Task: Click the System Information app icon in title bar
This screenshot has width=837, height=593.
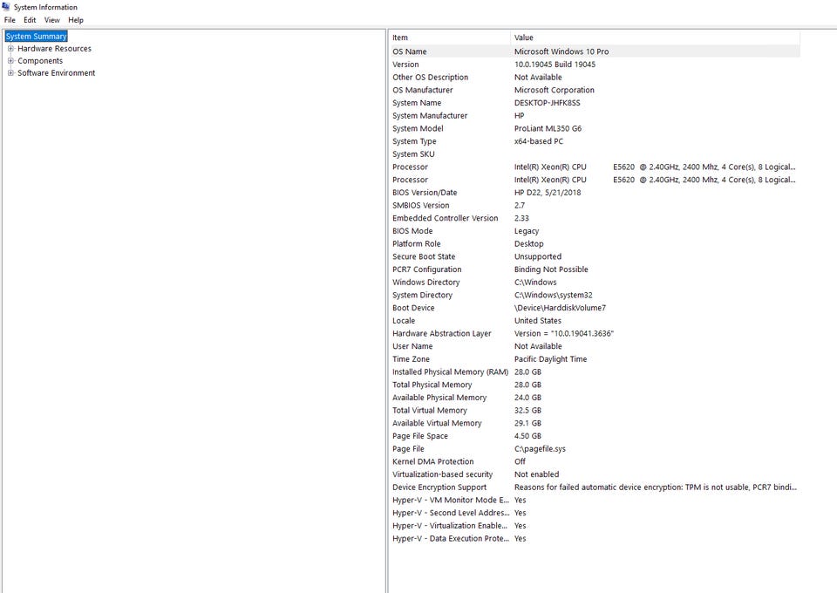Action: 6,6
